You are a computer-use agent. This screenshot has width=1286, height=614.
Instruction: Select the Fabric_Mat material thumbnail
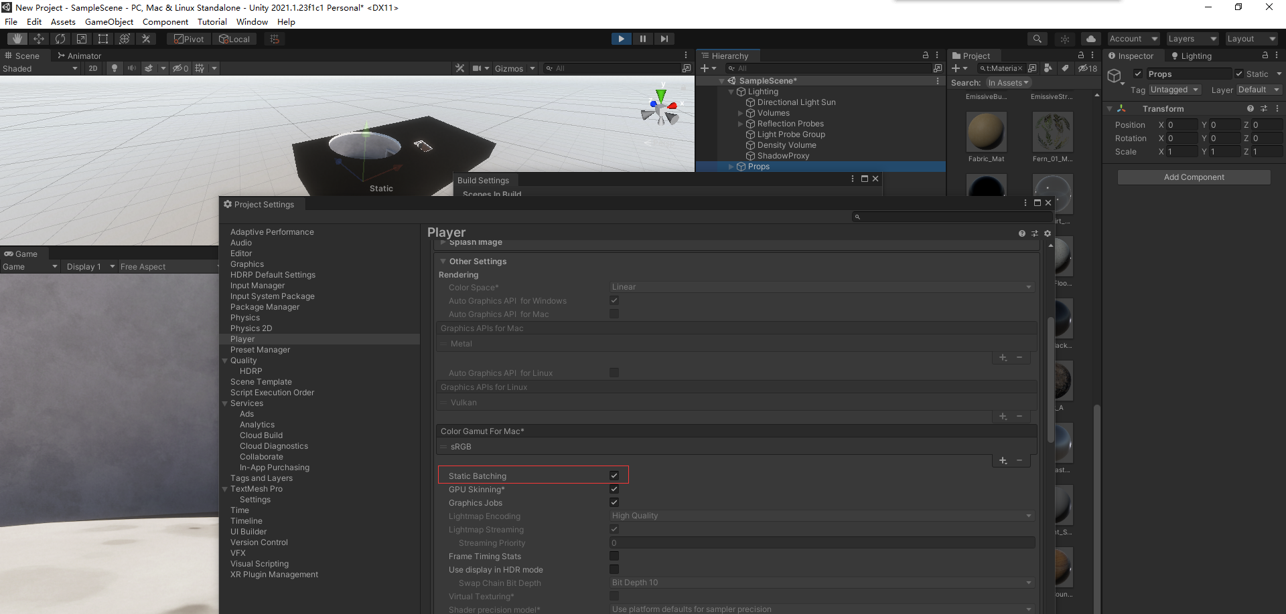point(986,131)
